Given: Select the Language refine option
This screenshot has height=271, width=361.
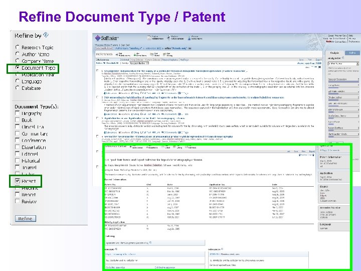Looking at the screenshot, I should [17, 81].
